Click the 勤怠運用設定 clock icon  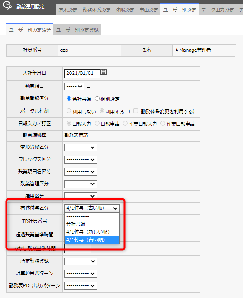click(7, 5)
